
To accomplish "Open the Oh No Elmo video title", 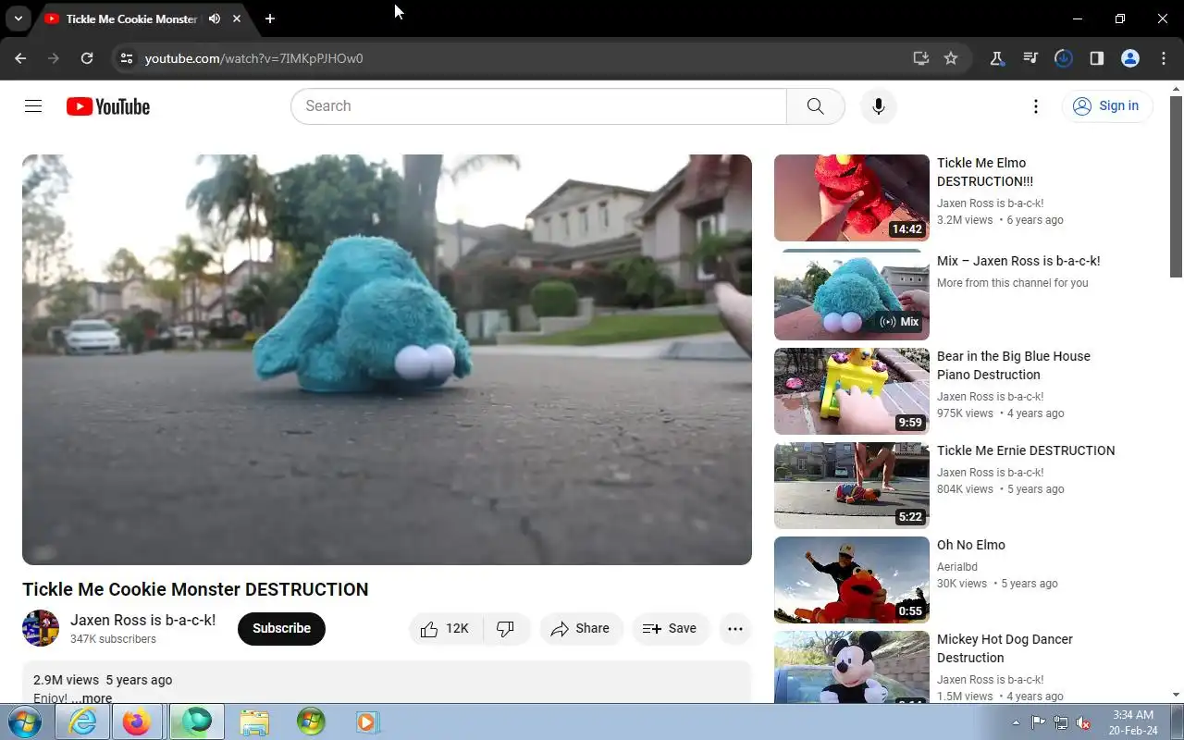I will pyautogui.click(x=971, y=545).
